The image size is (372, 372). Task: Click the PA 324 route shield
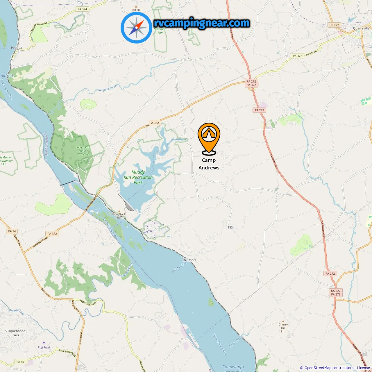pos(82,9)
